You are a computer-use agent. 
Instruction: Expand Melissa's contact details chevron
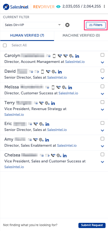click(102, 94)
